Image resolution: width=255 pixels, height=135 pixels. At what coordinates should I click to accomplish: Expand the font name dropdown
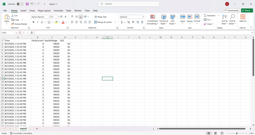click(x=49, y=17)
